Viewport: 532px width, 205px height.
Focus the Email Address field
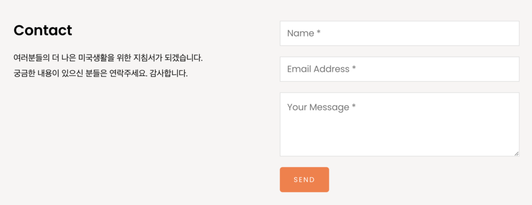tap(400, 69)
